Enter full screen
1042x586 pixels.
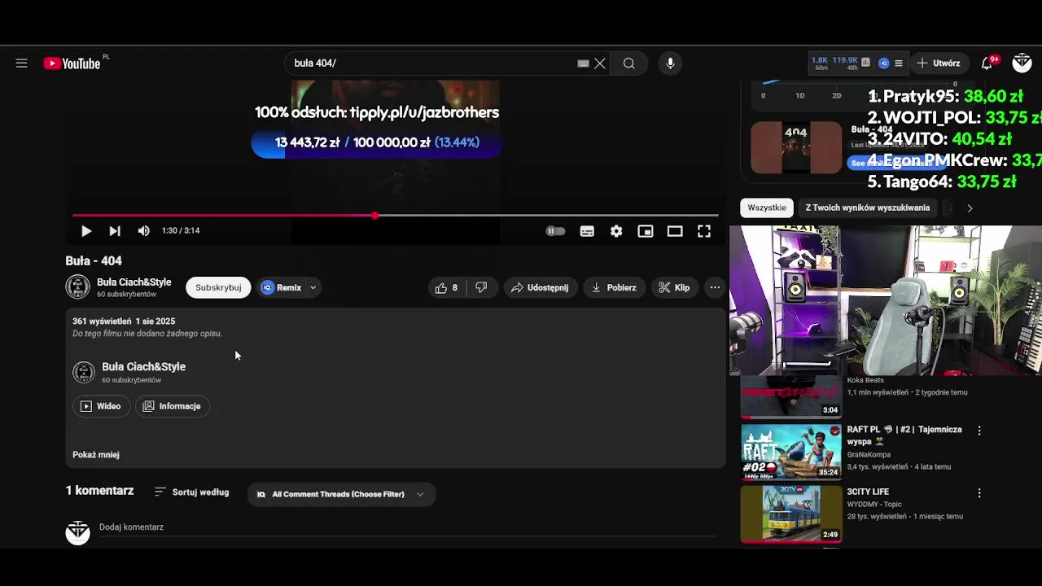[704, 231]
